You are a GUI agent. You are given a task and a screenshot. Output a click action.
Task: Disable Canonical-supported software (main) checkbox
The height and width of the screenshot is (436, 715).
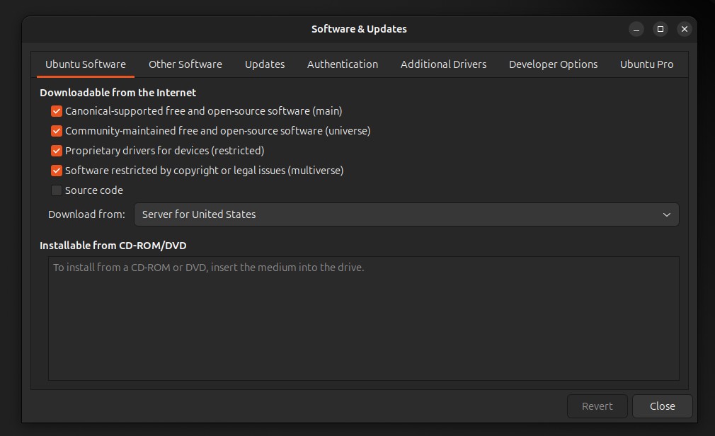tap(57, 111)
